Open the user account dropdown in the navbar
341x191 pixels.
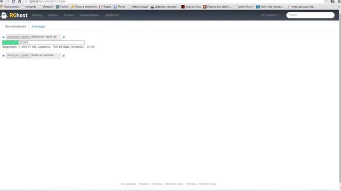click(270, 15)
